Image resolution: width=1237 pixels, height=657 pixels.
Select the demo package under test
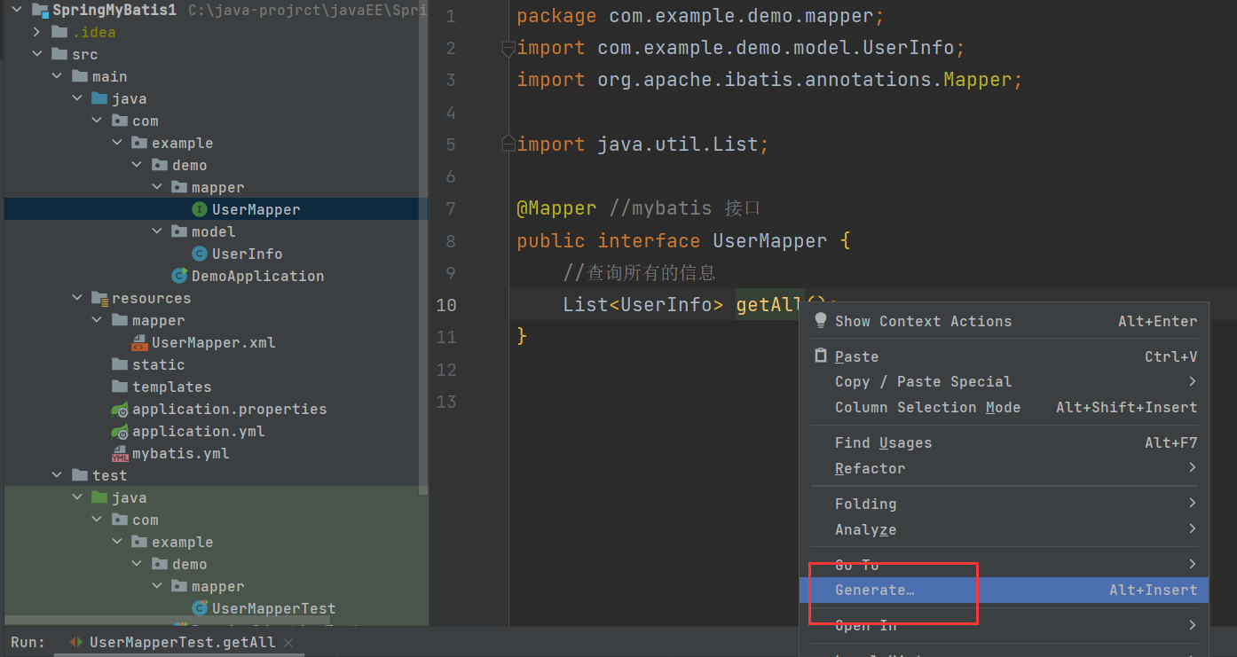[x=190, y=564]
